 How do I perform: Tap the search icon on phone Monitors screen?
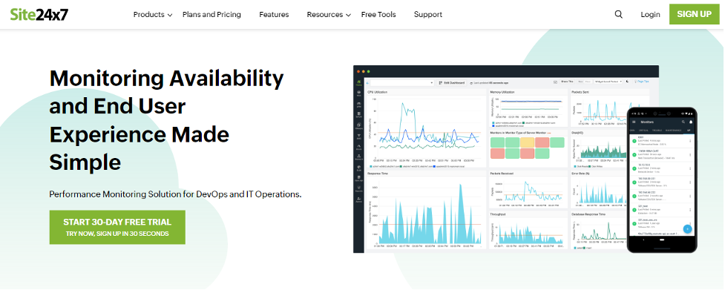[x=683, y=122]
